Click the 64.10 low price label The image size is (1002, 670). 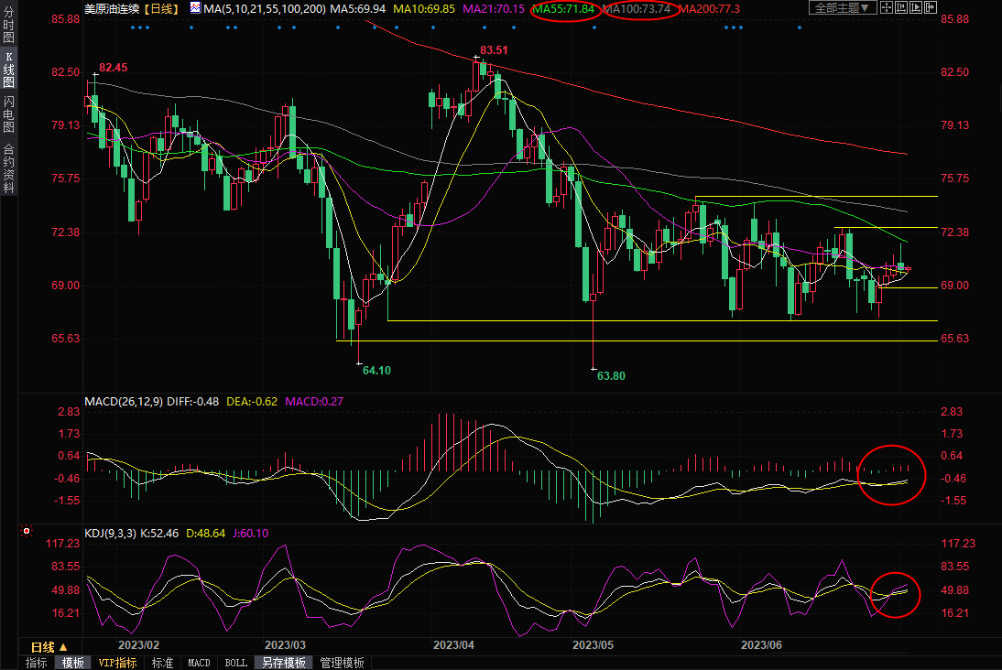tap(376, 371)
